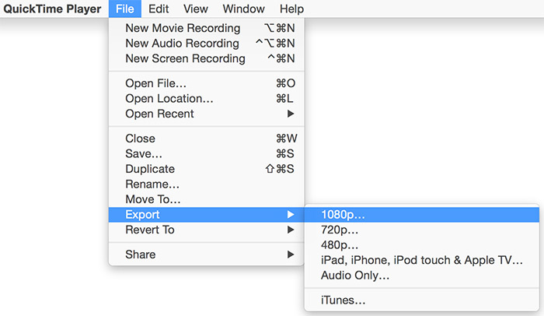Select Duplicate menu item
The width and height of the screenshot is (544, 316).
pos(207,169)
